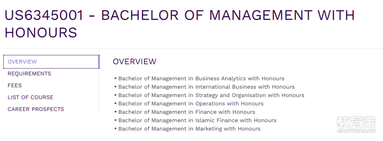Image resolution: width=383 pixels, height=141 pixels.
Task: Go to the FEES section
Action: pos(15,86)
